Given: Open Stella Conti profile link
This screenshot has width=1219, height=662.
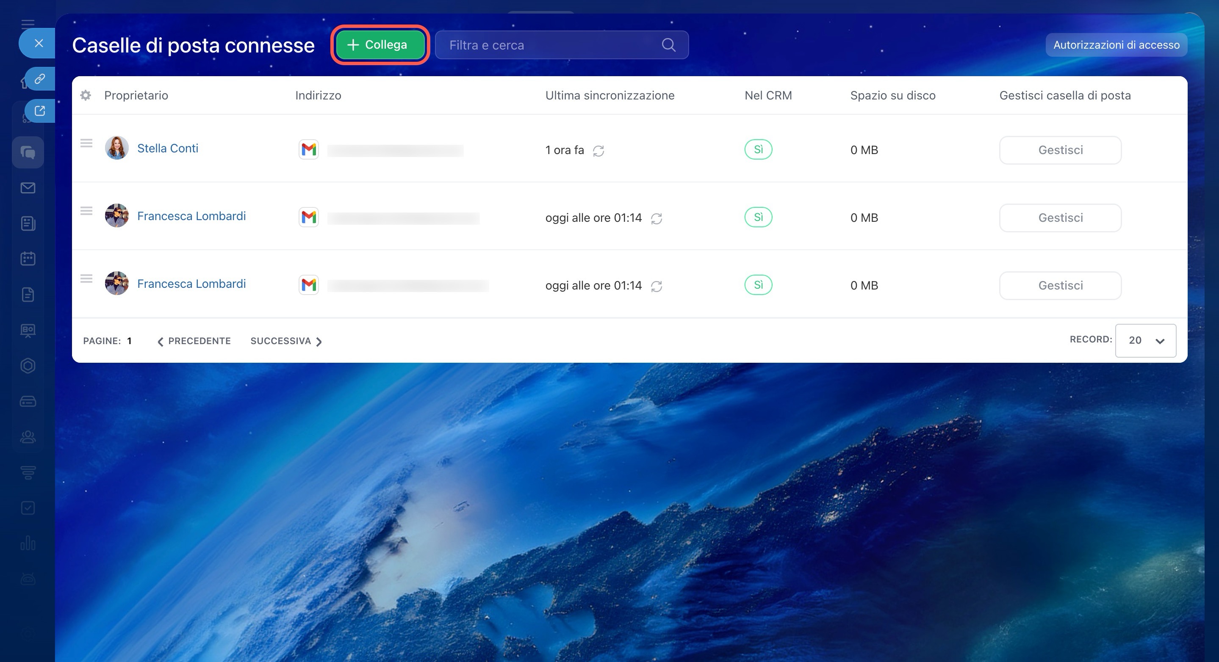Looking at the screenshot, I should [x=168, y=149].
